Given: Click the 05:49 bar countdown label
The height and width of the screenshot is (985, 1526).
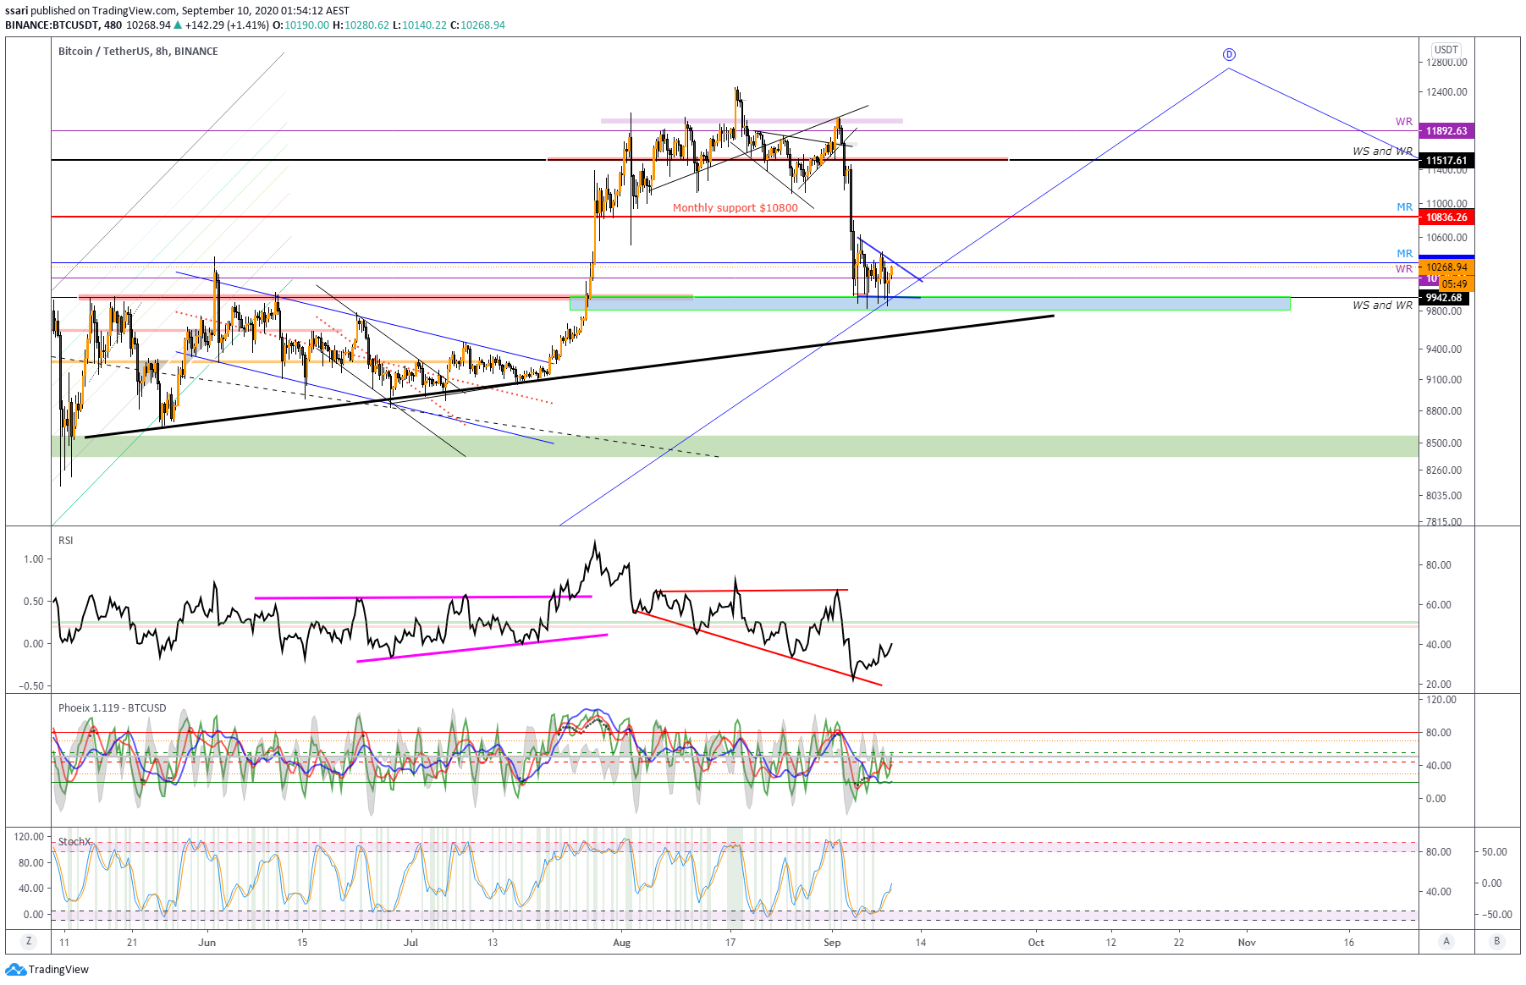Looking at the screenshot, I should click(x=1455, y=284).
